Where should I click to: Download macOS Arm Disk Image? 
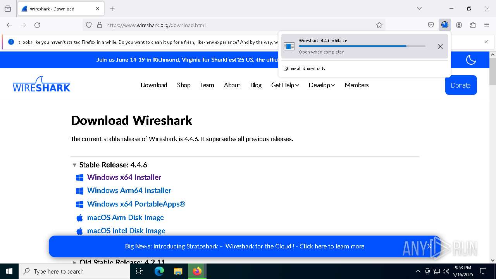(x=125, y=217)
